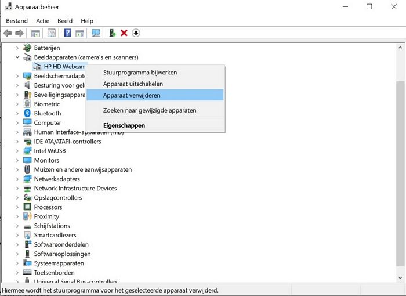Screen dimensions: 406x296
Task: Click the Biometric fingerprint icon
Action: pos(27,104)
